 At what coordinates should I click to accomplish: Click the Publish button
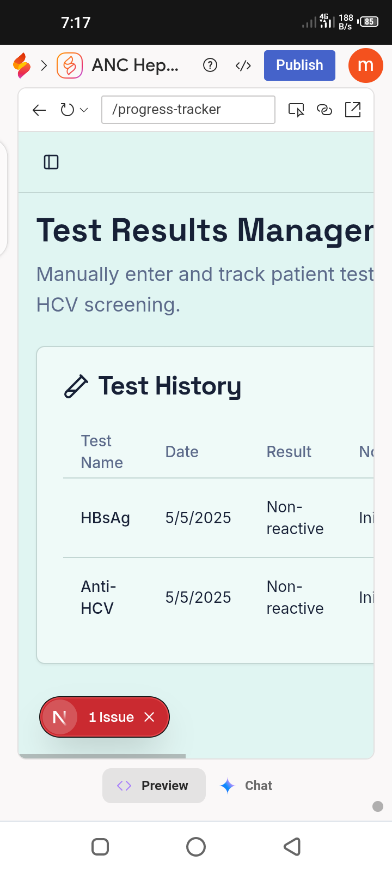[299, 65]
